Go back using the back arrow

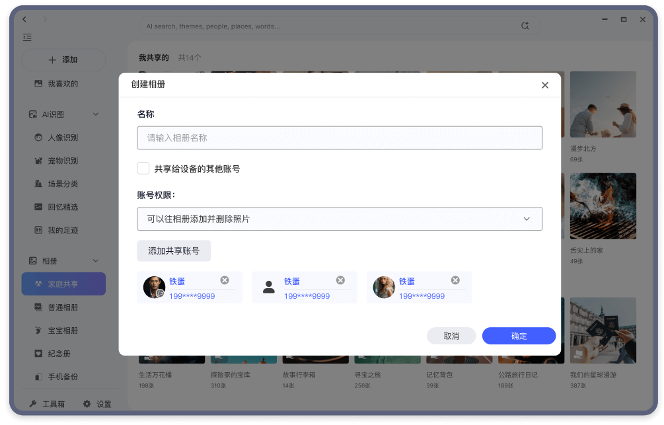(25, 20)
